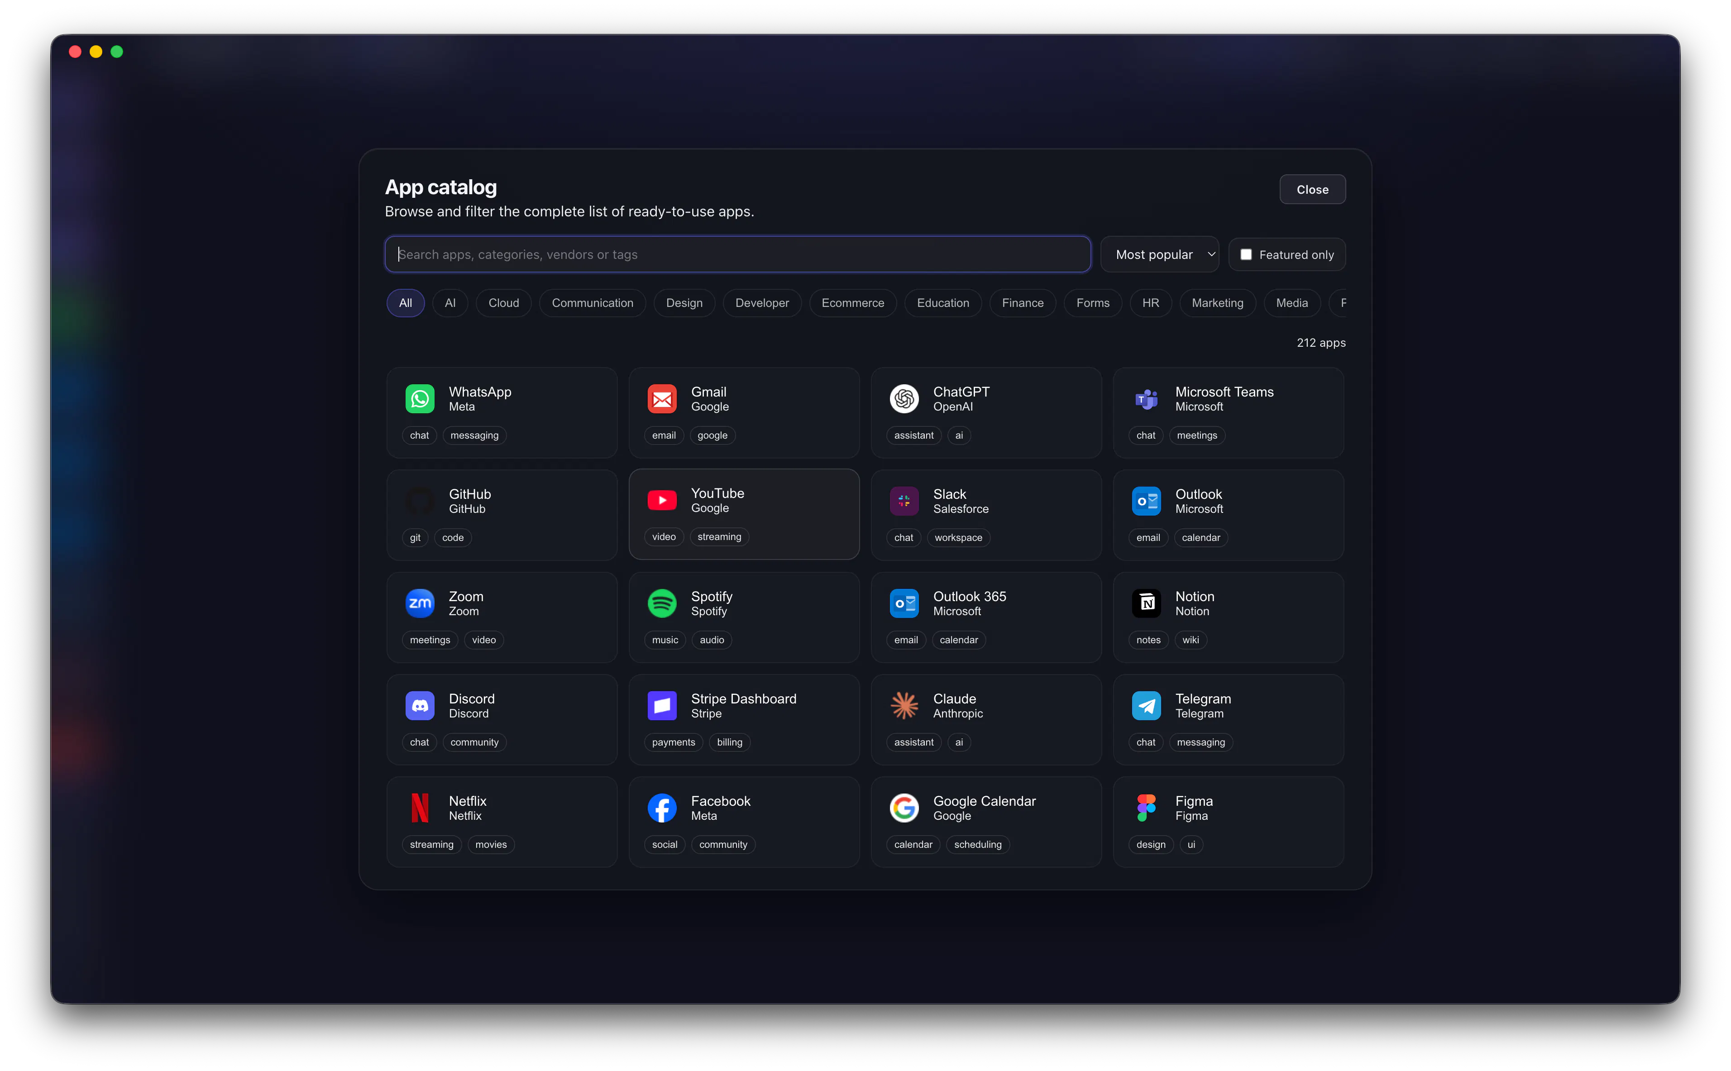Click the assistant tag on ChatGPT card

(x=913, y=435)
